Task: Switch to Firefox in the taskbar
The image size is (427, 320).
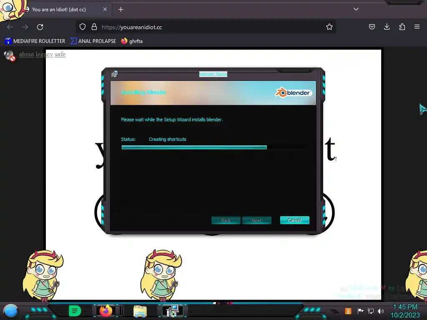Action: pos(106,311)
